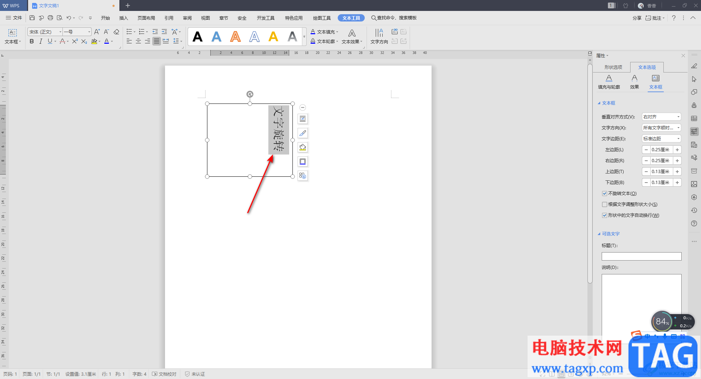Increase 上边距 with plus button
The image size is (701, 379).
click(x=677, y=172)
